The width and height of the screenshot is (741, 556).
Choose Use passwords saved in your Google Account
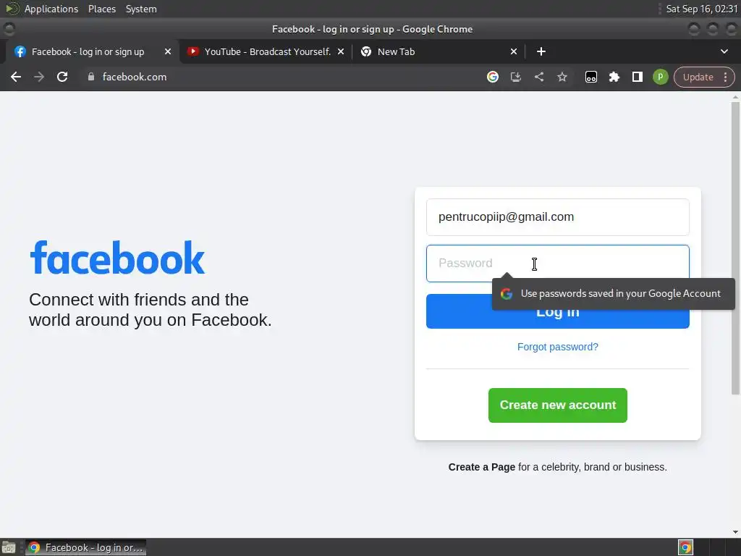614,294
